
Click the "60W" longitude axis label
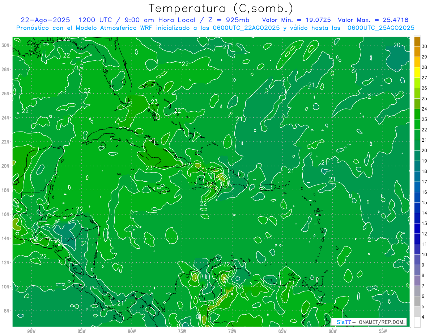333,331
